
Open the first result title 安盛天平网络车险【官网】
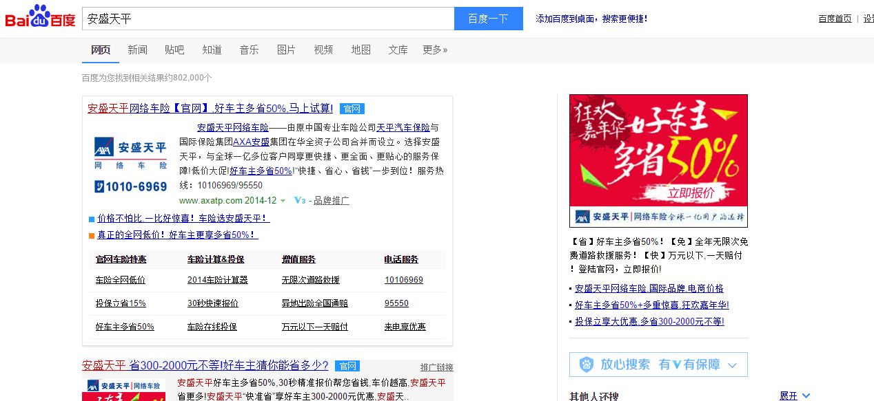tap(210, 109)
